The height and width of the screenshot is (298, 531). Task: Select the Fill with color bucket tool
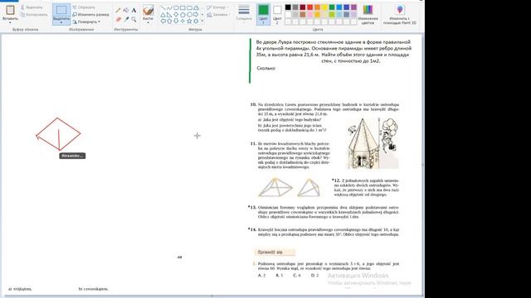click(126, 10)
